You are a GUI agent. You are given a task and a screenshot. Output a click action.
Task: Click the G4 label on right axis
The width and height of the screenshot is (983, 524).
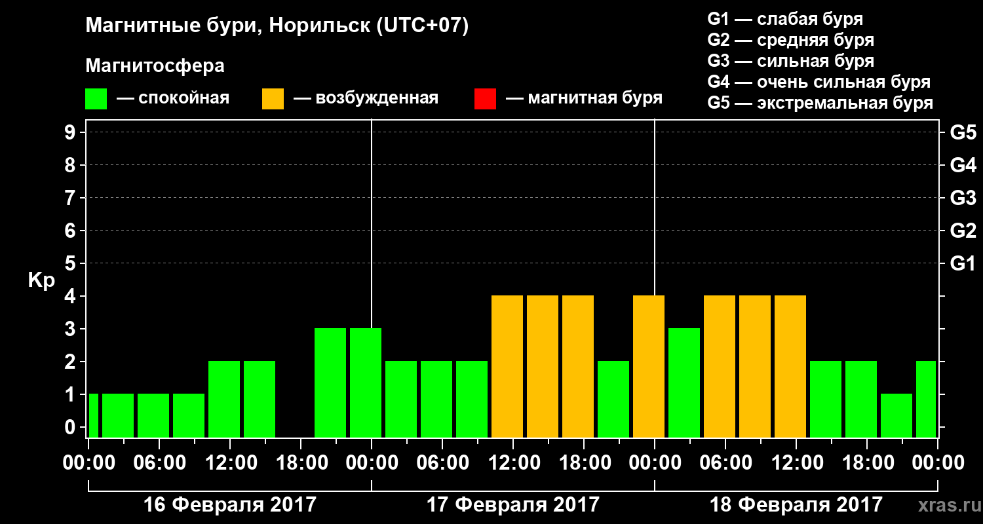coord(963,165)
